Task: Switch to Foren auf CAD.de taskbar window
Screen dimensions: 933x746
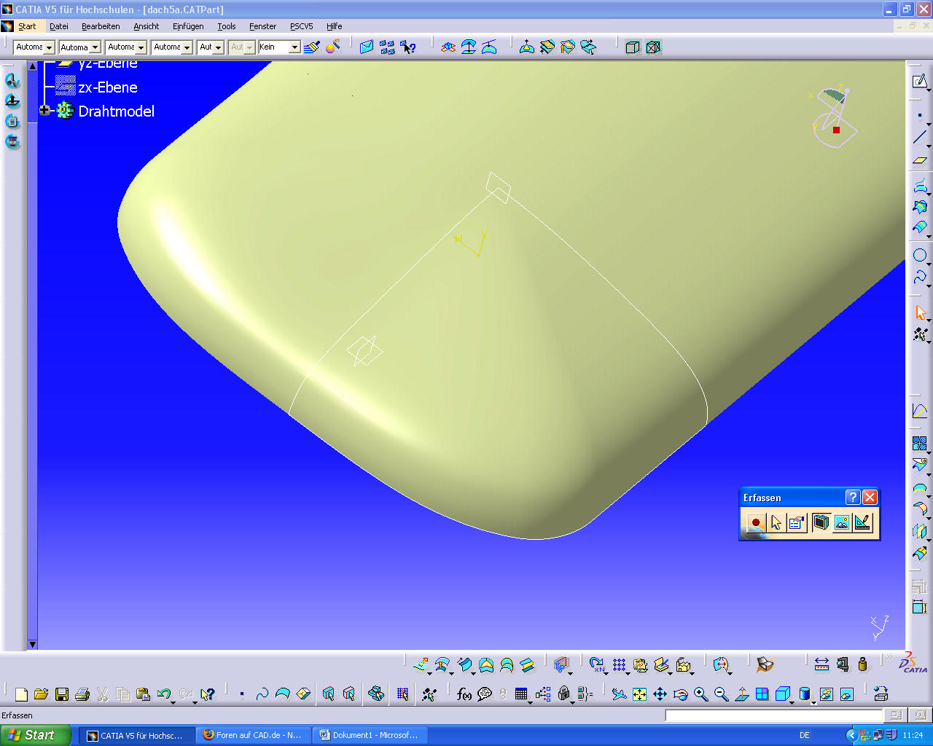Action: coord(253,736)
